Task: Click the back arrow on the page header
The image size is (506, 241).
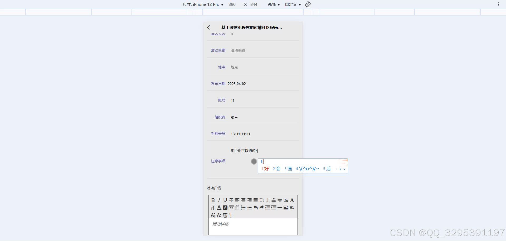Action: coord(208,27)
